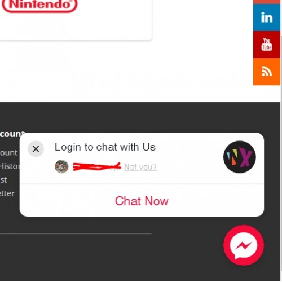Viewport: 282px width, 282px height.
Task: Click the "Not you?" link
Action: [140, 167]
